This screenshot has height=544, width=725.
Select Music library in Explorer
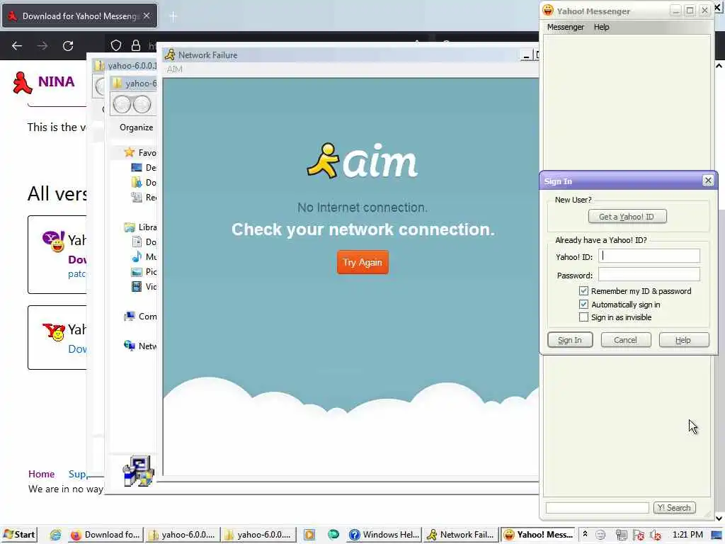144,256
